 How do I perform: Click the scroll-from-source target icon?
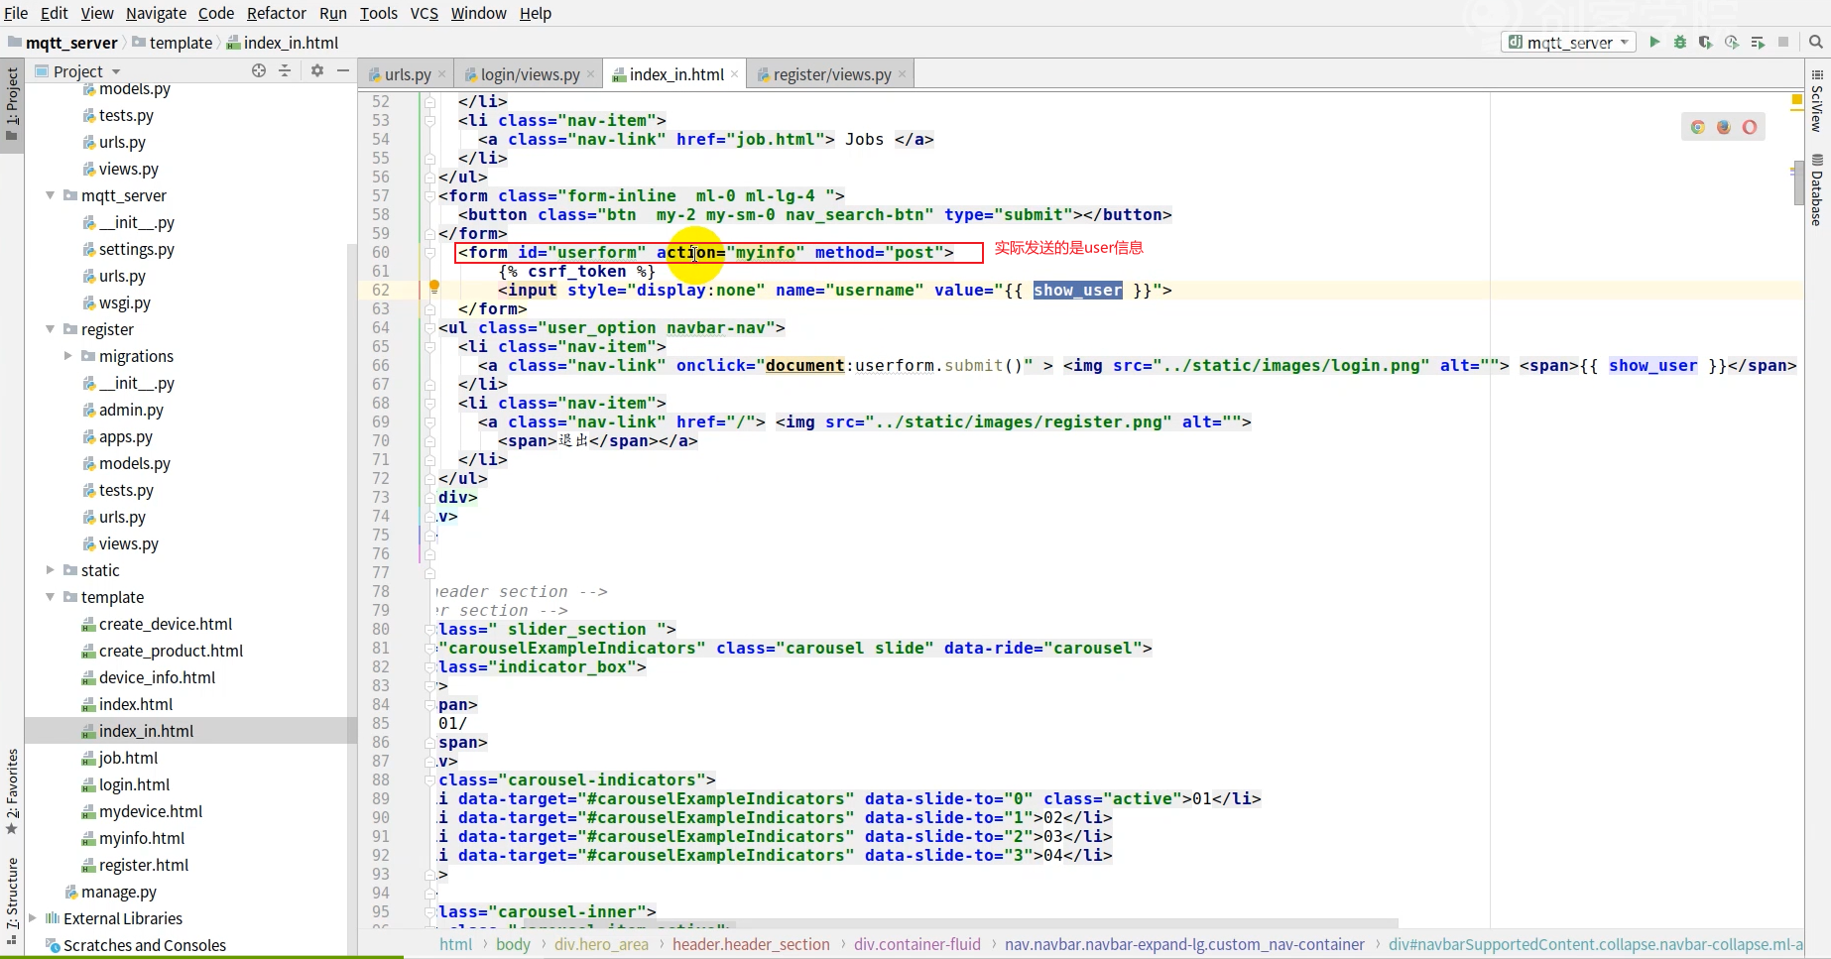259,70
